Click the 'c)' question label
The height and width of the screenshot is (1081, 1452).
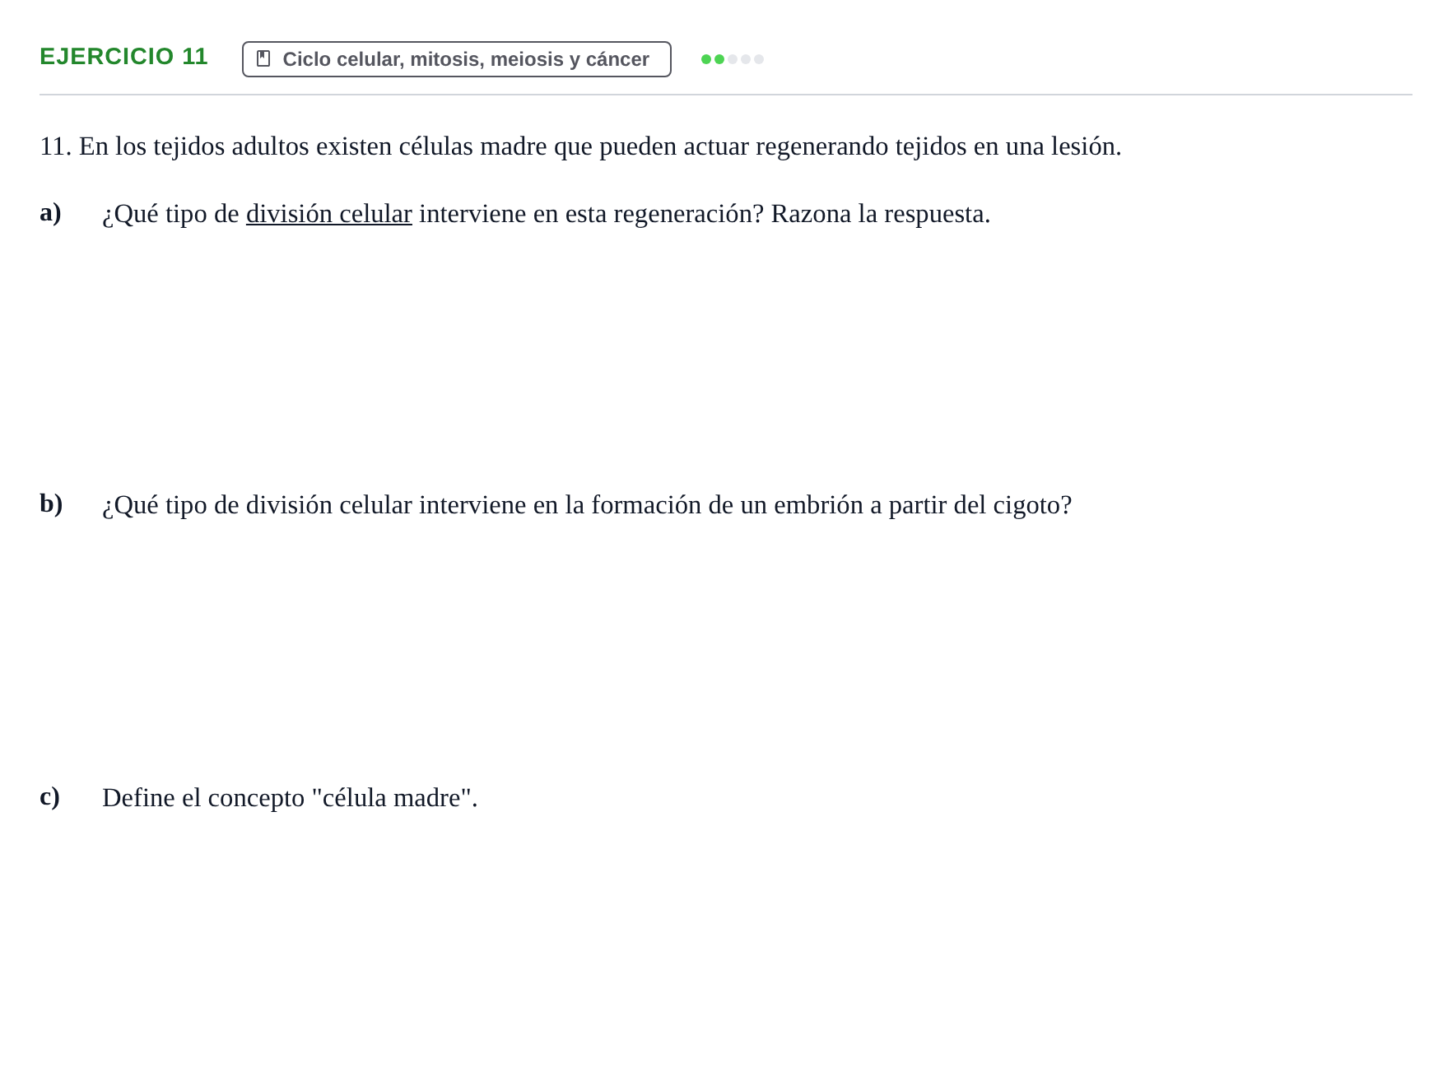(x=49, y=797)
